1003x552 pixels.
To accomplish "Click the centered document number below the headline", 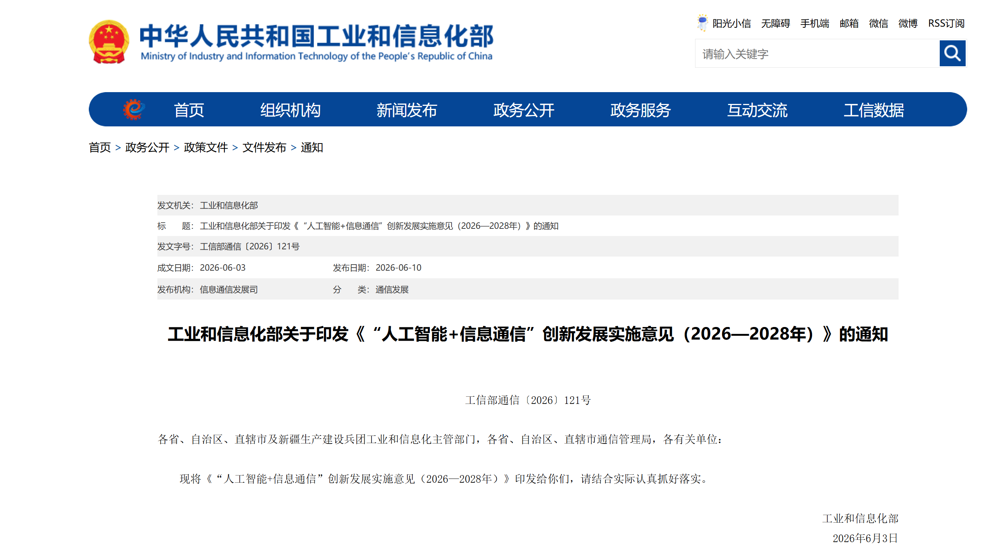I will coord(527,400).
